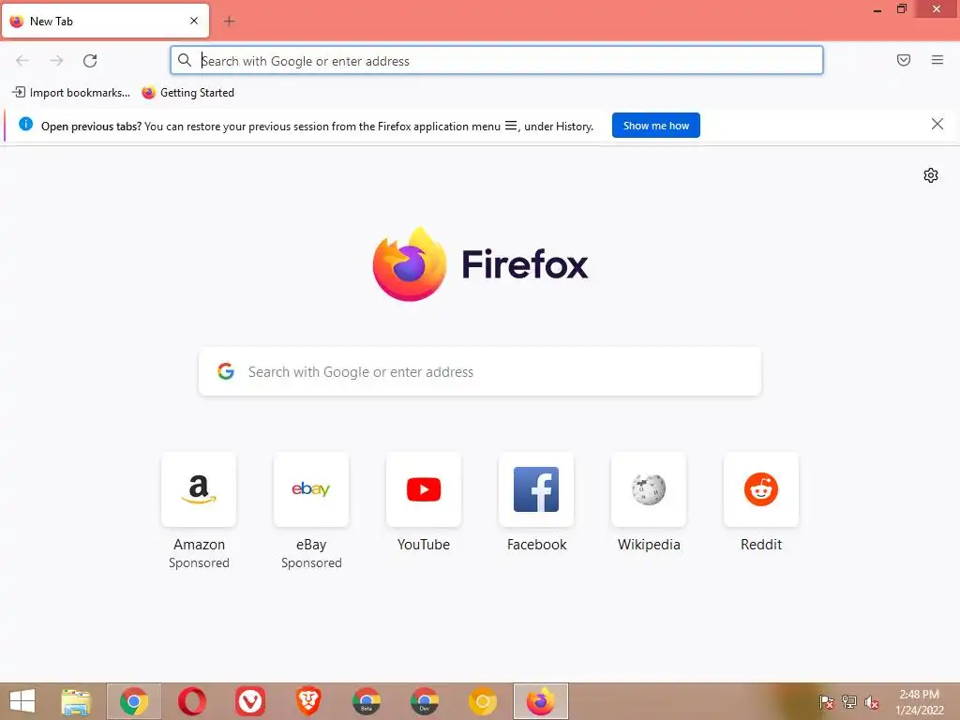Image resolution: width=960 pixels, height=720 pixels.
Task: Click info icon in notification bar
Action: [x=25, y=125]
